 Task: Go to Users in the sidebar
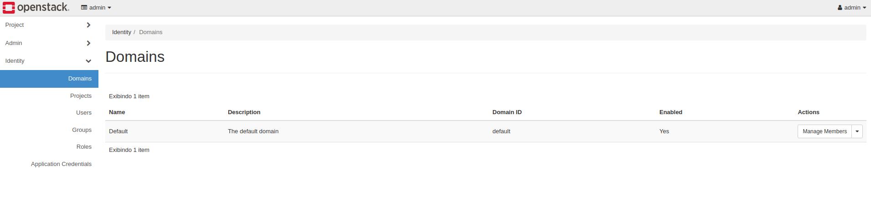pyautogui.click(x=84, y=113)
